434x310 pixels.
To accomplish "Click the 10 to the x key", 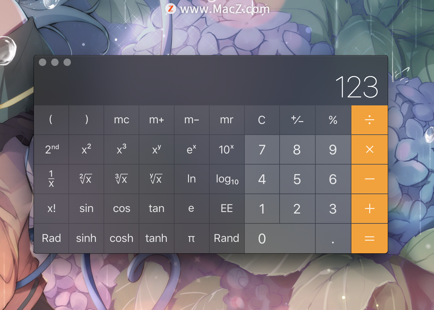I will 227,149.
